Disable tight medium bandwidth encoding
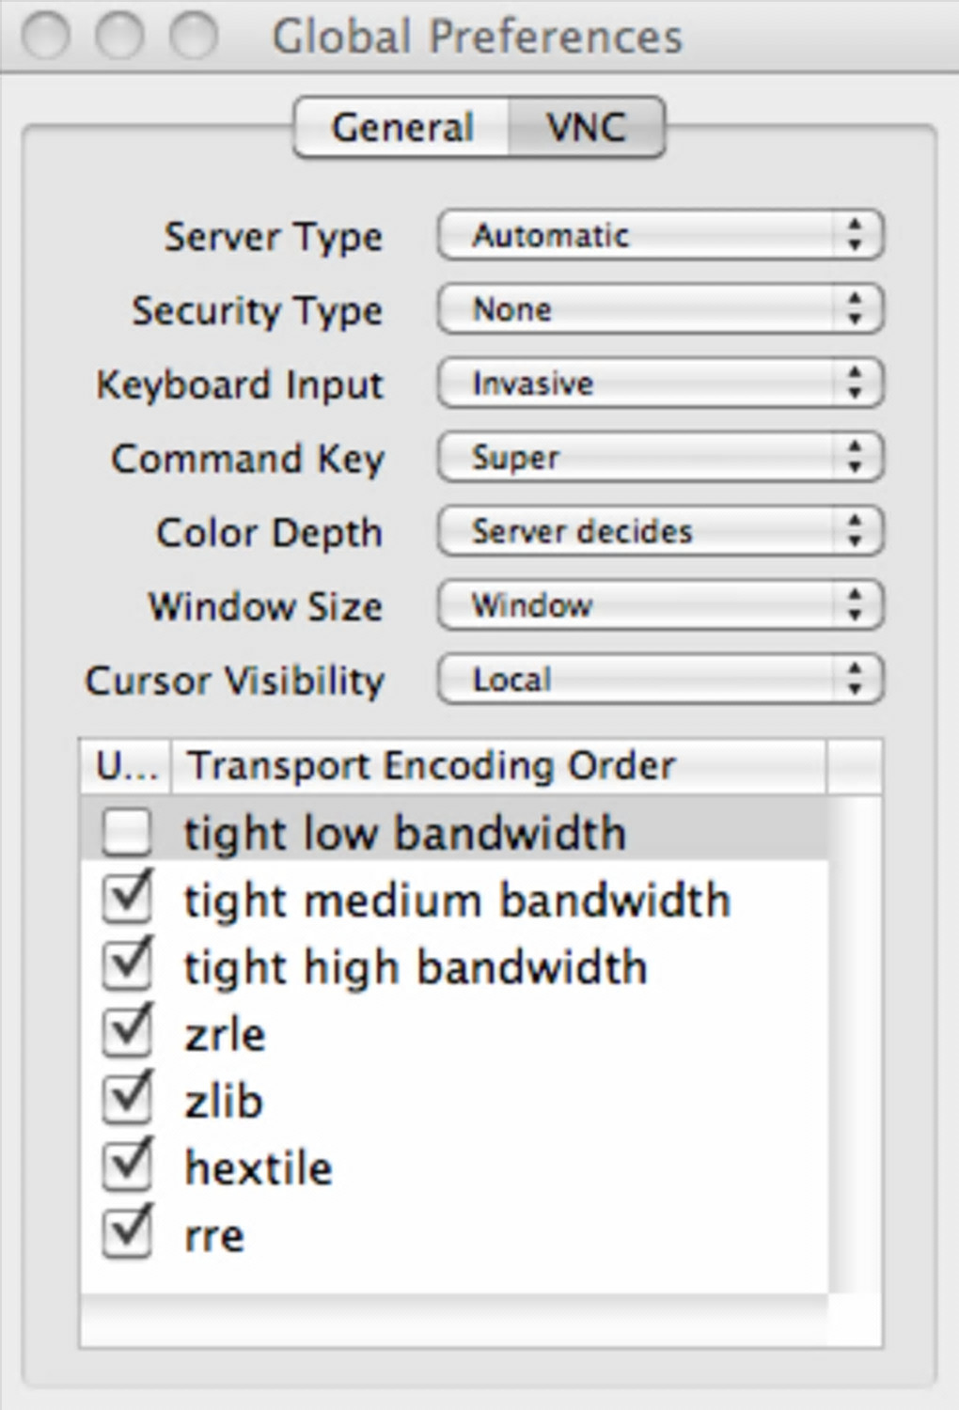The height and width of the screenshot is (1410, 959). (127, 900)
